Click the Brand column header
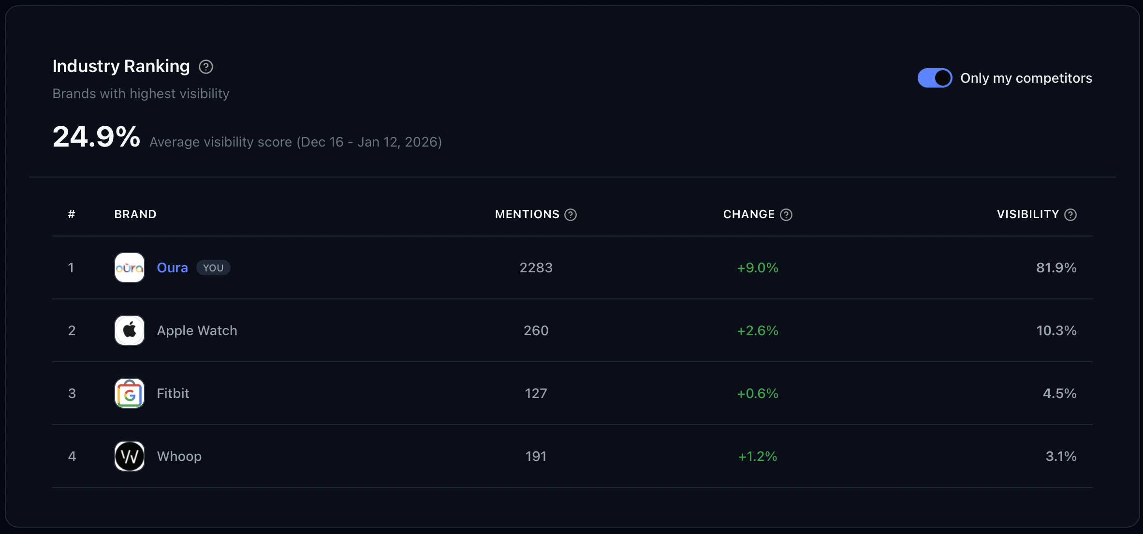Image resolution: width=1143 pixels, height=534 pixels. (x=135, y=214)
